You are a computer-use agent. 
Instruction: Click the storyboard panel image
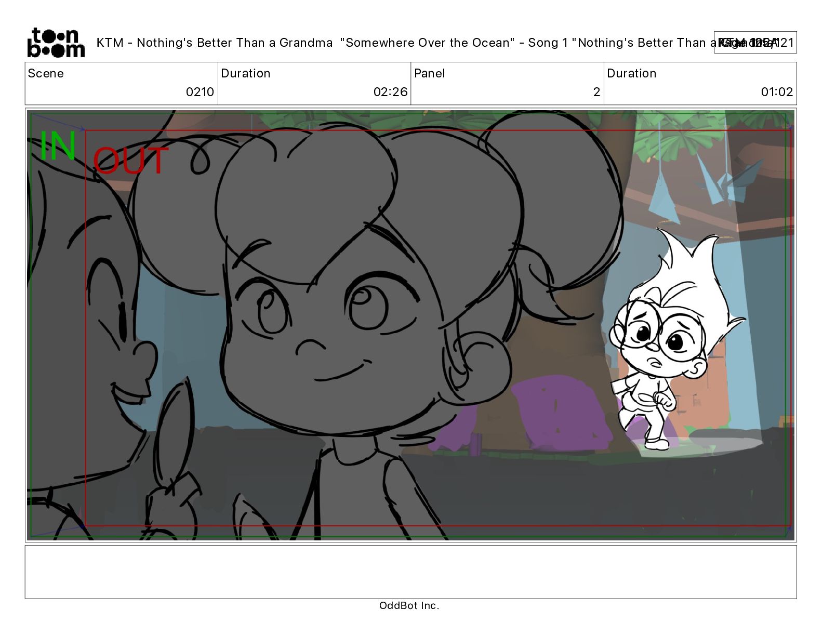(410, 325)
